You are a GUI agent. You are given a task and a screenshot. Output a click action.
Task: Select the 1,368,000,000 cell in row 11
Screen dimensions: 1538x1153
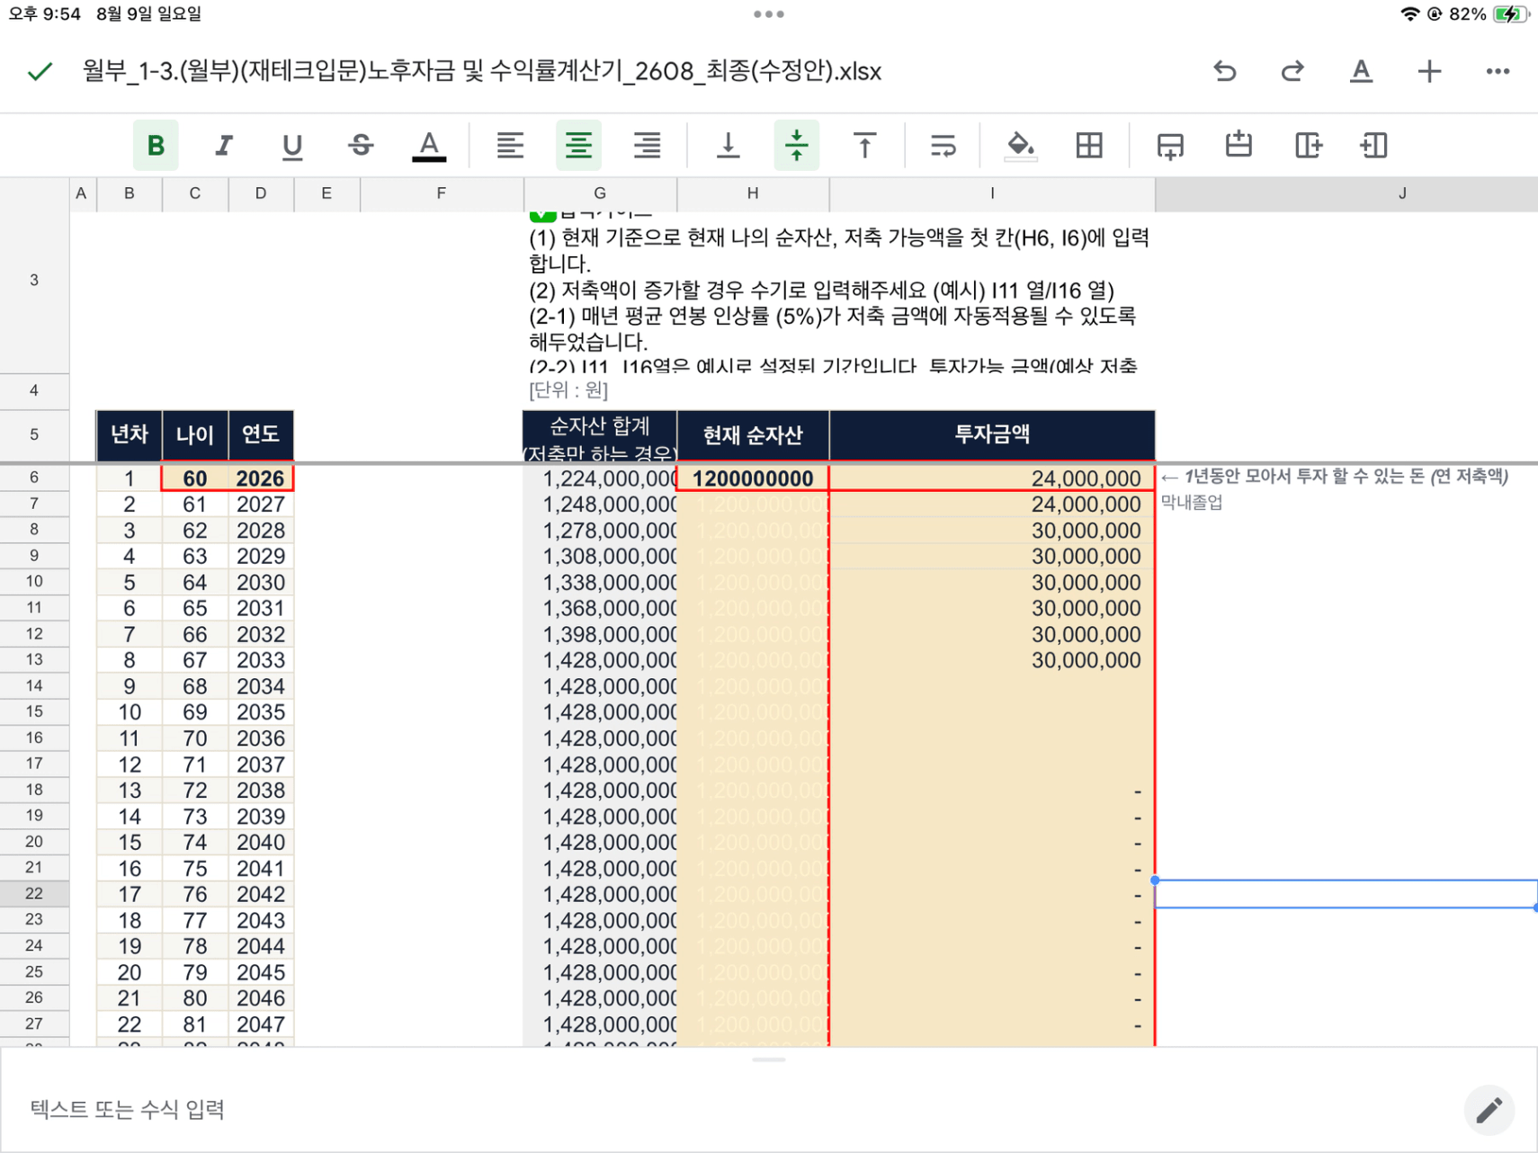pyautogui.click(x=600, y=609)
